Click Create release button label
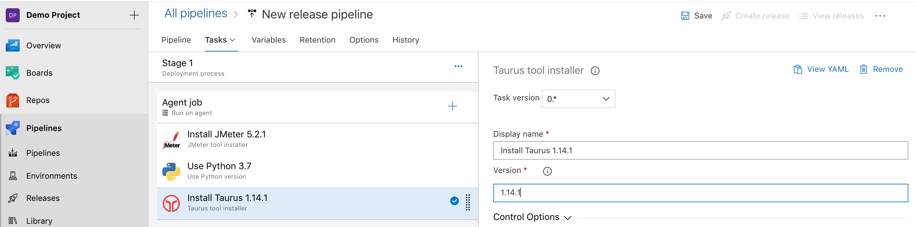This screenshot has width=916, height=227. pos(762,16)
